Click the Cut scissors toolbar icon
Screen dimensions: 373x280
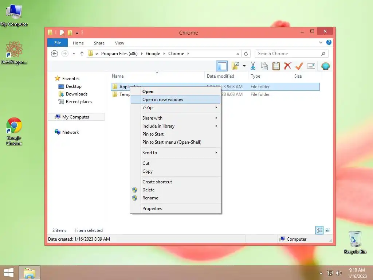point(253,66)
